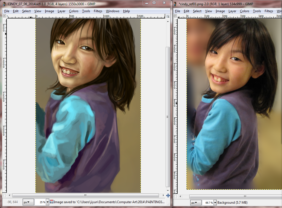Click the GIMP icon in the left window title bar
This screenshot has height=208, width=282.
(x=4, y=4)
